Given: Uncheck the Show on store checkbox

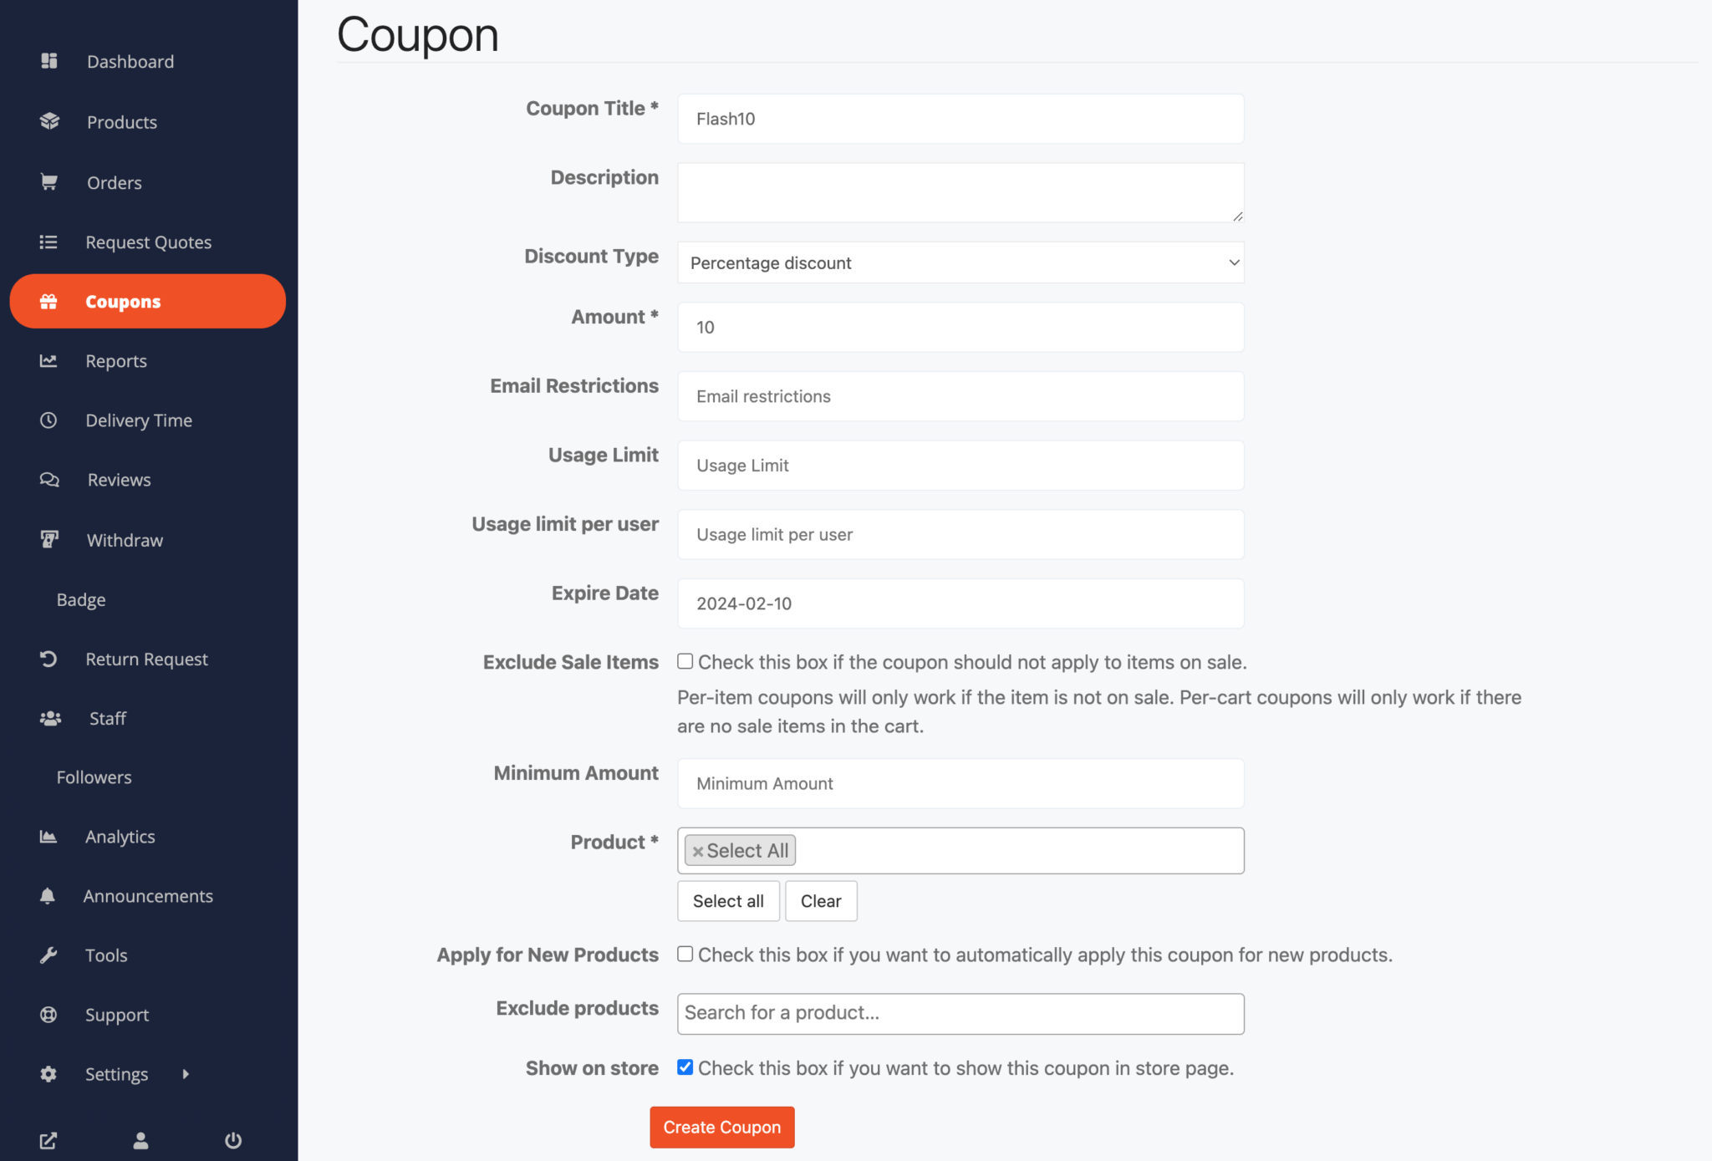Looking at the screenshot, I should pos(685,1067).
